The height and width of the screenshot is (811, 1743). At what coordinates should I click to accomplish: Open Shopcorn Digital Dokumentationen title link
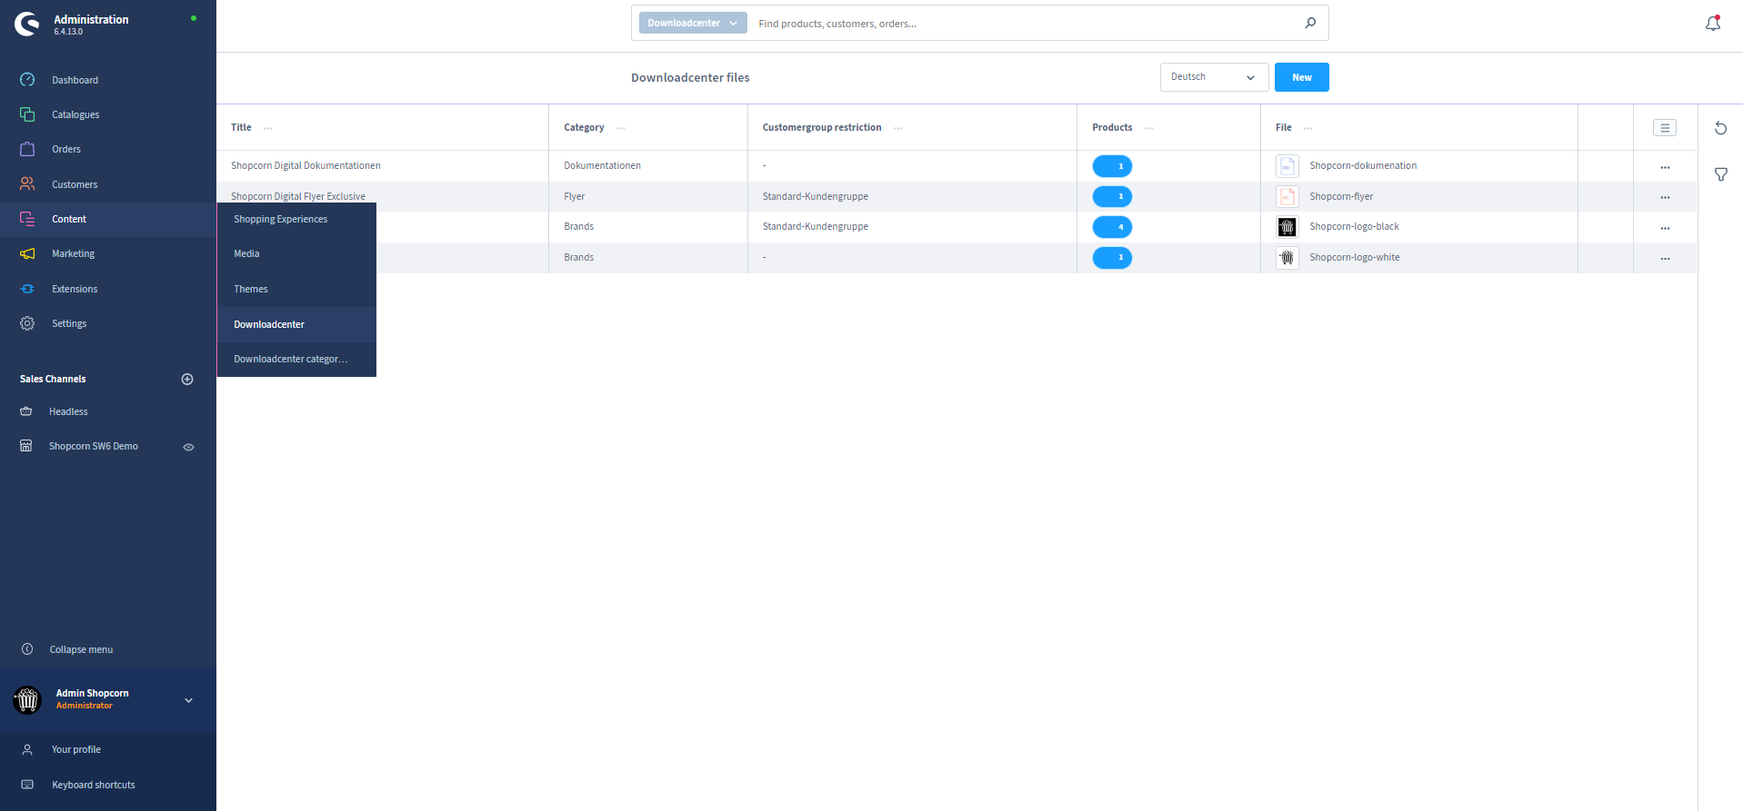[x=306, y=165]
